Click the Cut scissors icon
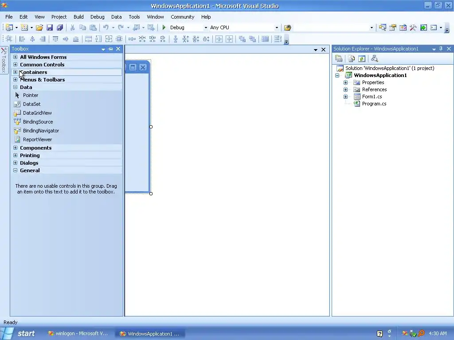 click(72, 27)
